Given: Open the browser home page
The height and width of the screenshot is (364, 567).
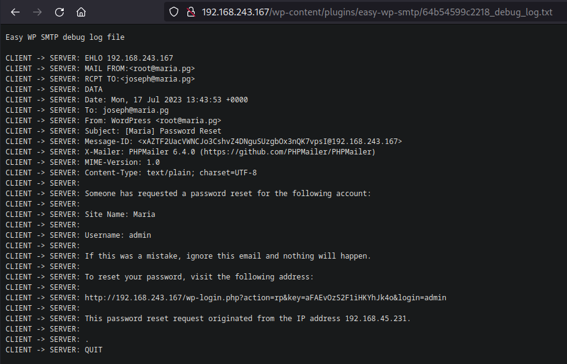Looking at the screenshot, I should (x=81, y=12).
